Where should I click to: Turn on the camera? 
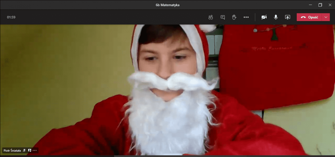tap(264, 17)
